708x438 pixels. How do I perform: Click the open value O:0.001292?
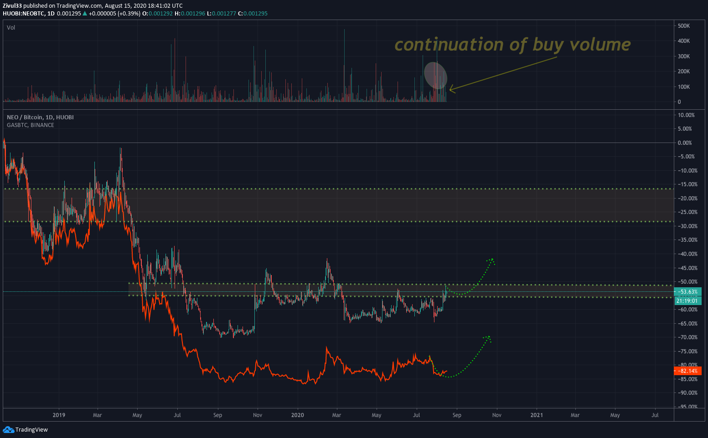158,14
